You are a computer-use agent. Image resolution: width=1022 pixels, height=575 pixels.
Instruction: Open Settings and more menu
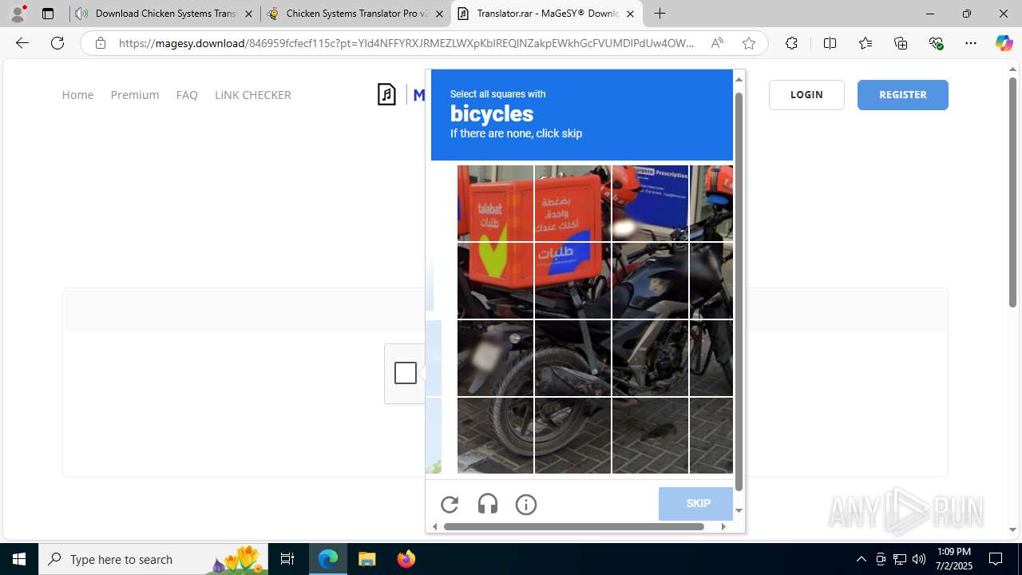coord(971,43)
